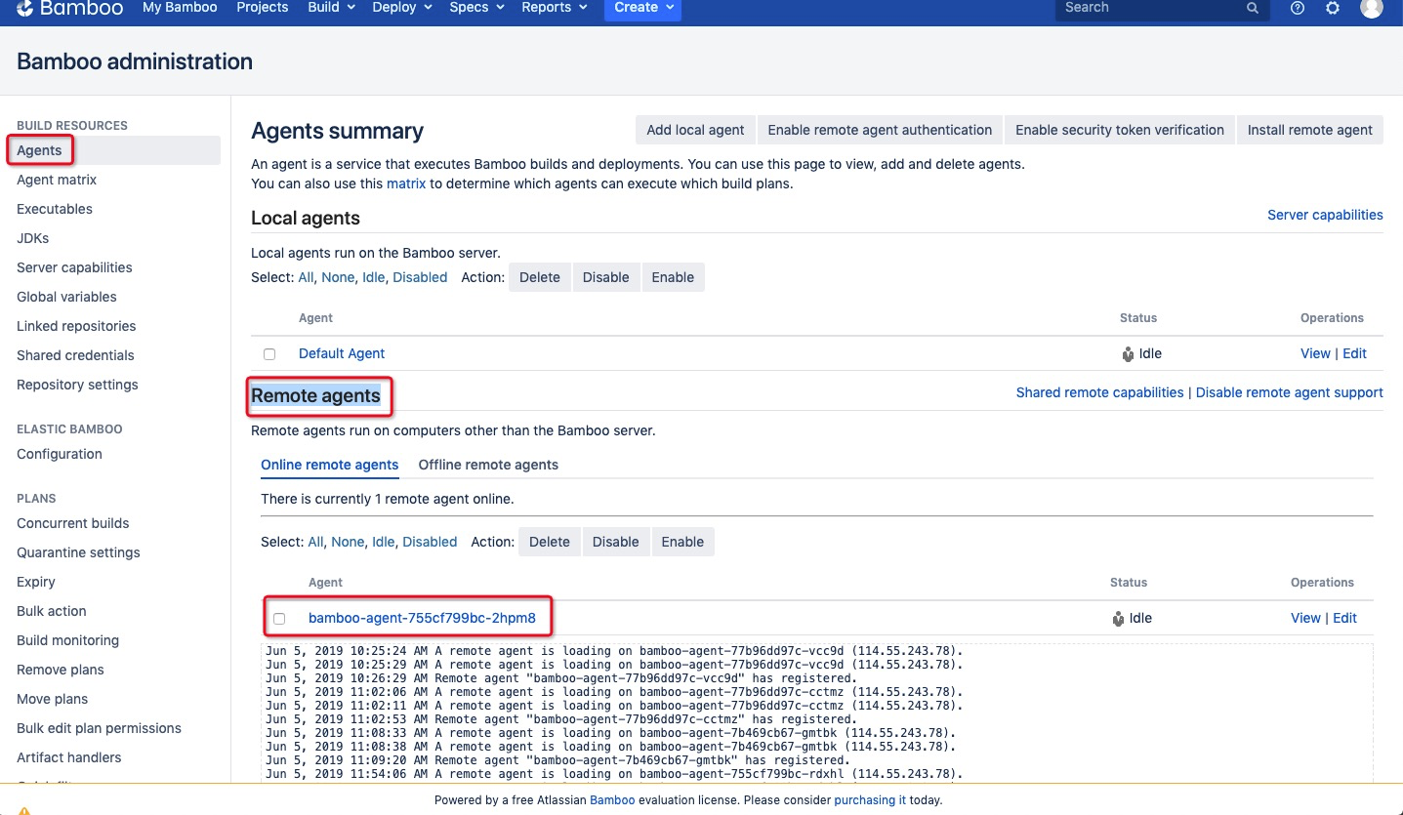
Task: Expand the Specs dropdown menu
Action: [x=476, y=8]
